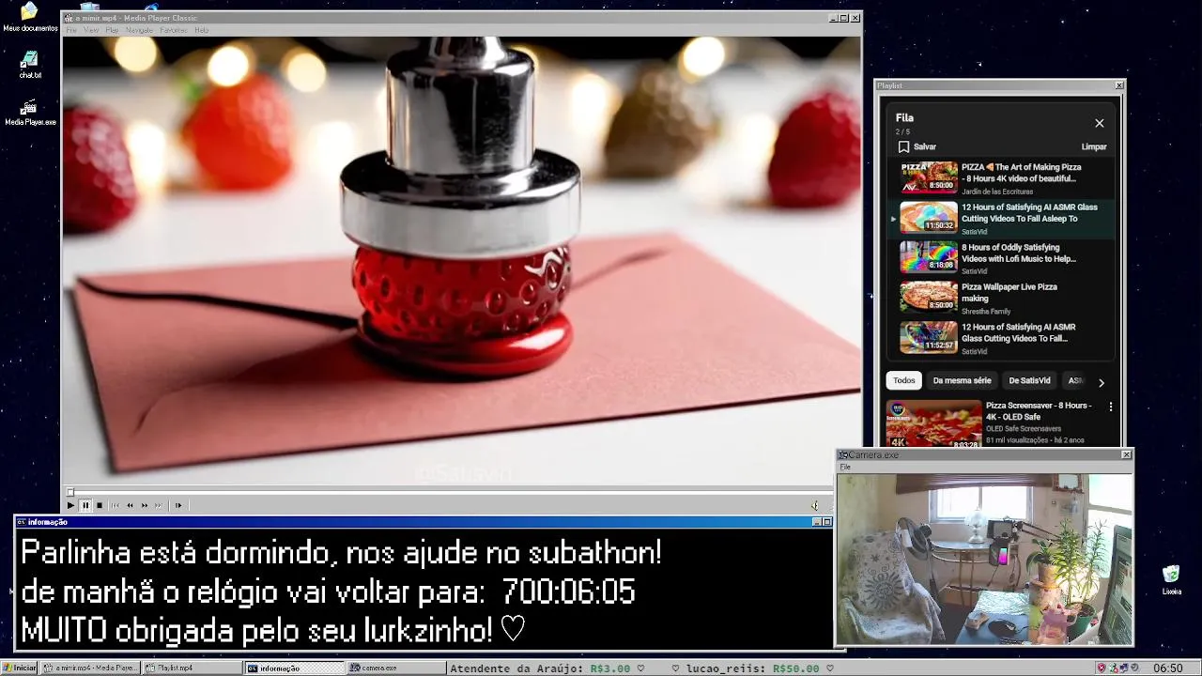Click the informação window title bar
Image resolution: width=1202 pixels, height=676 pixels.
click(424, 522)
